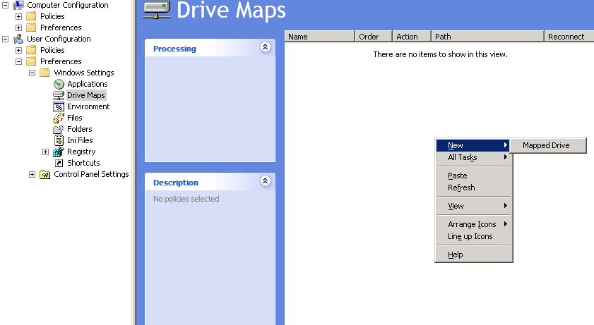Select the Registry icon in the tree
Viewport: 594px width, 325px height.
(x=59, y=152)
